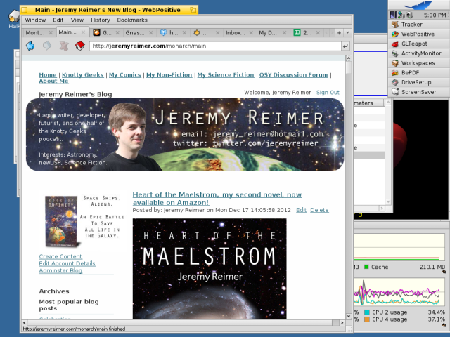The image size is (450, 337).
Task: Open the View menu
Action: [x=77, y=20]
